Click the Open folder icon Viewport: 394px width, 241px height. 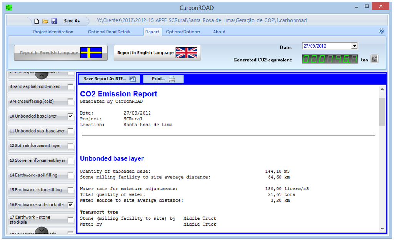coord(45,21)
